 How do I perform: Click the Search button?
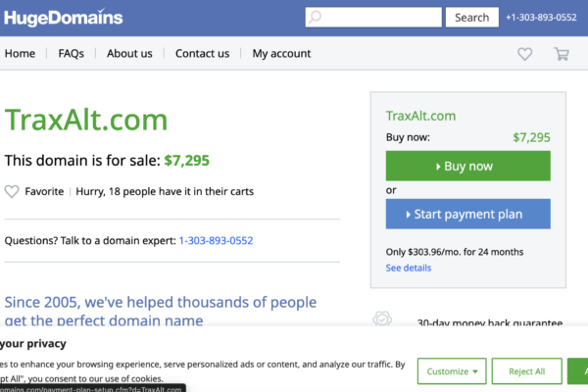471,18
